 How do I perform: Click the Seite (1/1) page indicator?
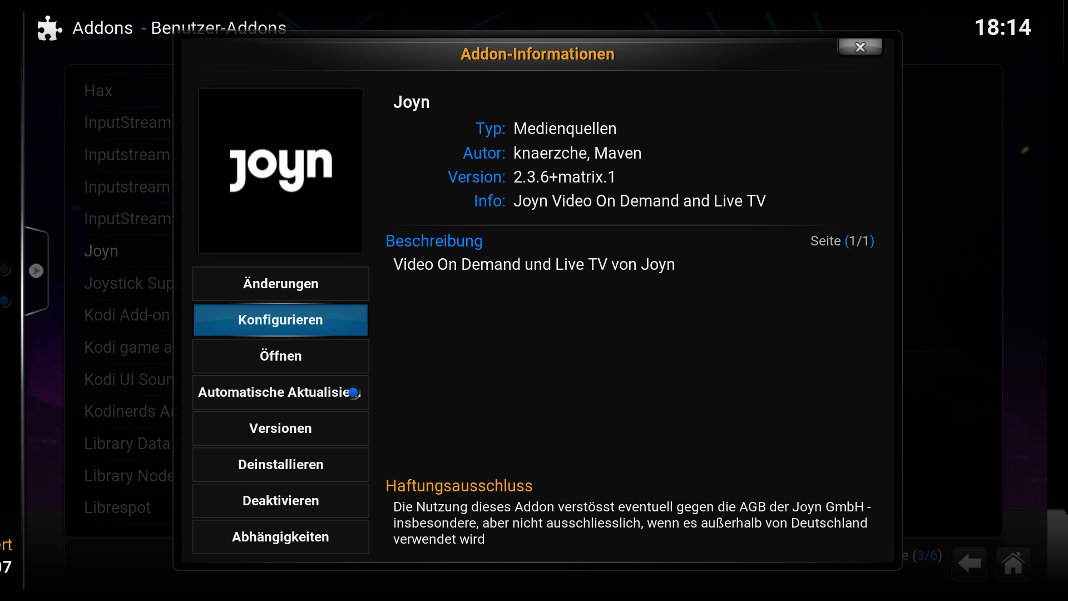pos(842,241)
